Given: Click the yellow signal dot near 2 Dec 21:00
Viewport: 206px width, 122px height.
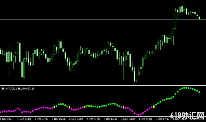Looking at the screenshot, I should coord(85,107).
